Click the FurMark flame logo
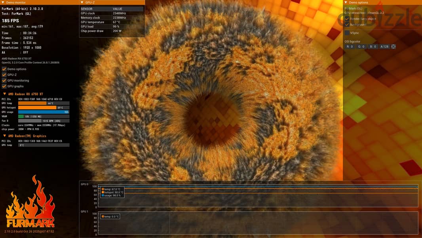 coord(30,202)
